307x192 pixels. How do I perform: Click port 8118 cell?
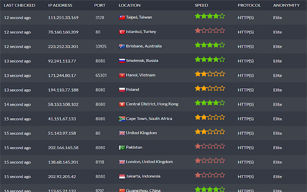coord(100,162)
